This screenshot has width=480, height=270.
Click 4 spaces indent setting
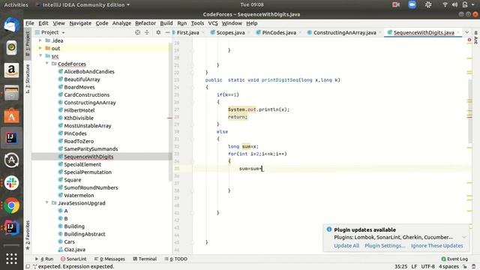(448, 267)
